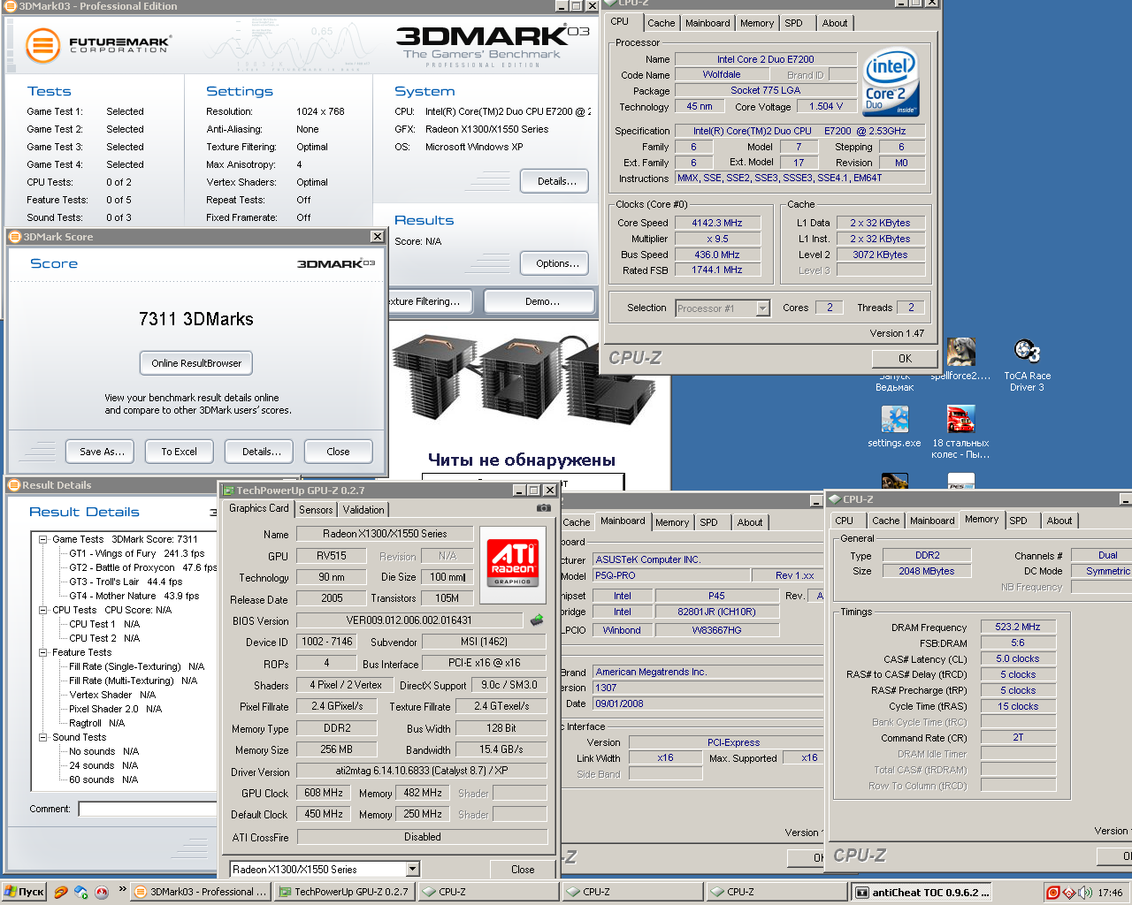Click the GPU-Z window title icon
The image size is (1132, 905).
pyautogui.click(x=228, y=491)
